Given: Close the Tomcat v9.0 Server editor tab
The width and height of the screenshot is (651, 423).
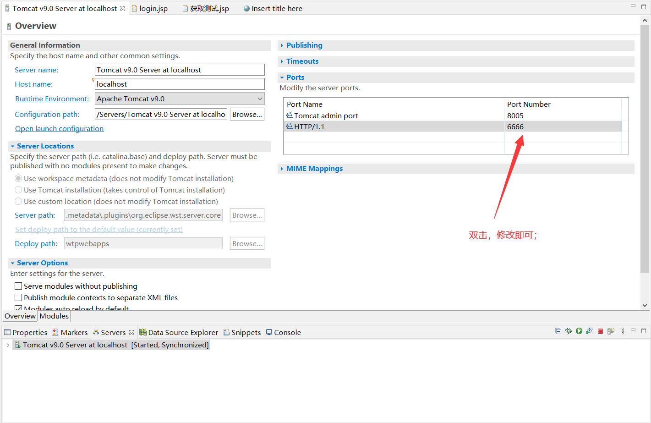Looking at the screenshot, I should [123, 8].
